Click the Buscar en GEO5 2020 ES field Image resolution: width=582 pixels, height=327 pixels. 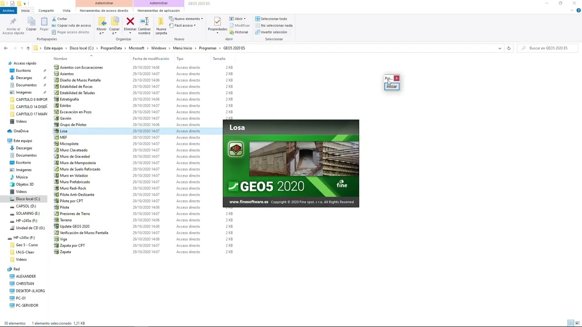[x=548, y=48]
